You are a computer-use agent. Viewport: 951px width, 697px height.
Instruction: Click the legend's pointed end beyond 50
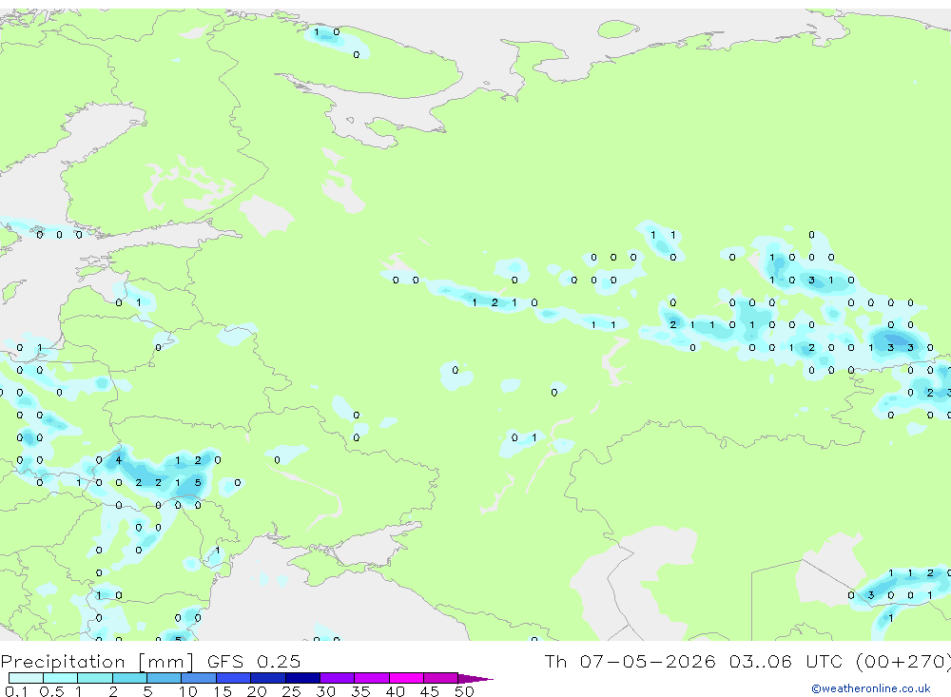475,679
